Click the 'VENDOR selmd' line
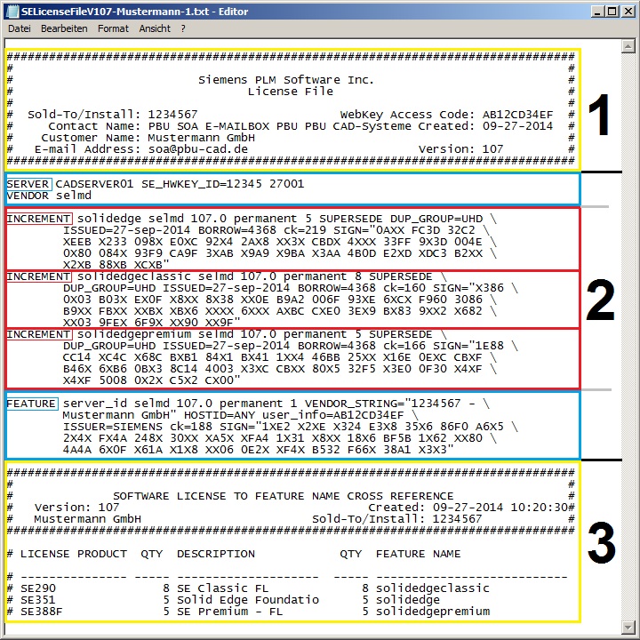Screen dimensions: 640x640 click(x=49, y=196)
